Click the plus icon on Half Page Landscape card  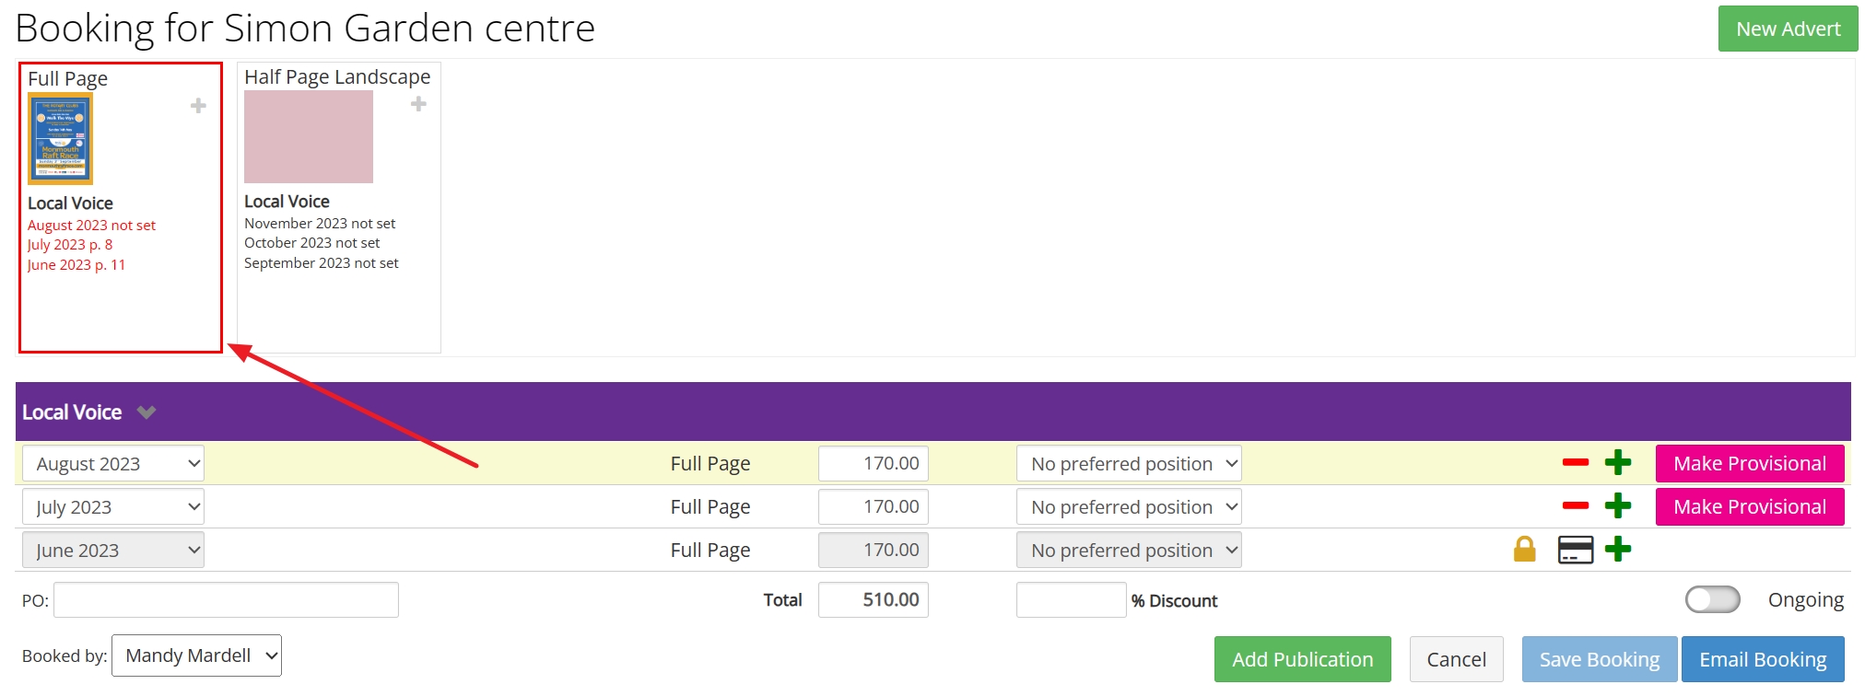(418, 104)
